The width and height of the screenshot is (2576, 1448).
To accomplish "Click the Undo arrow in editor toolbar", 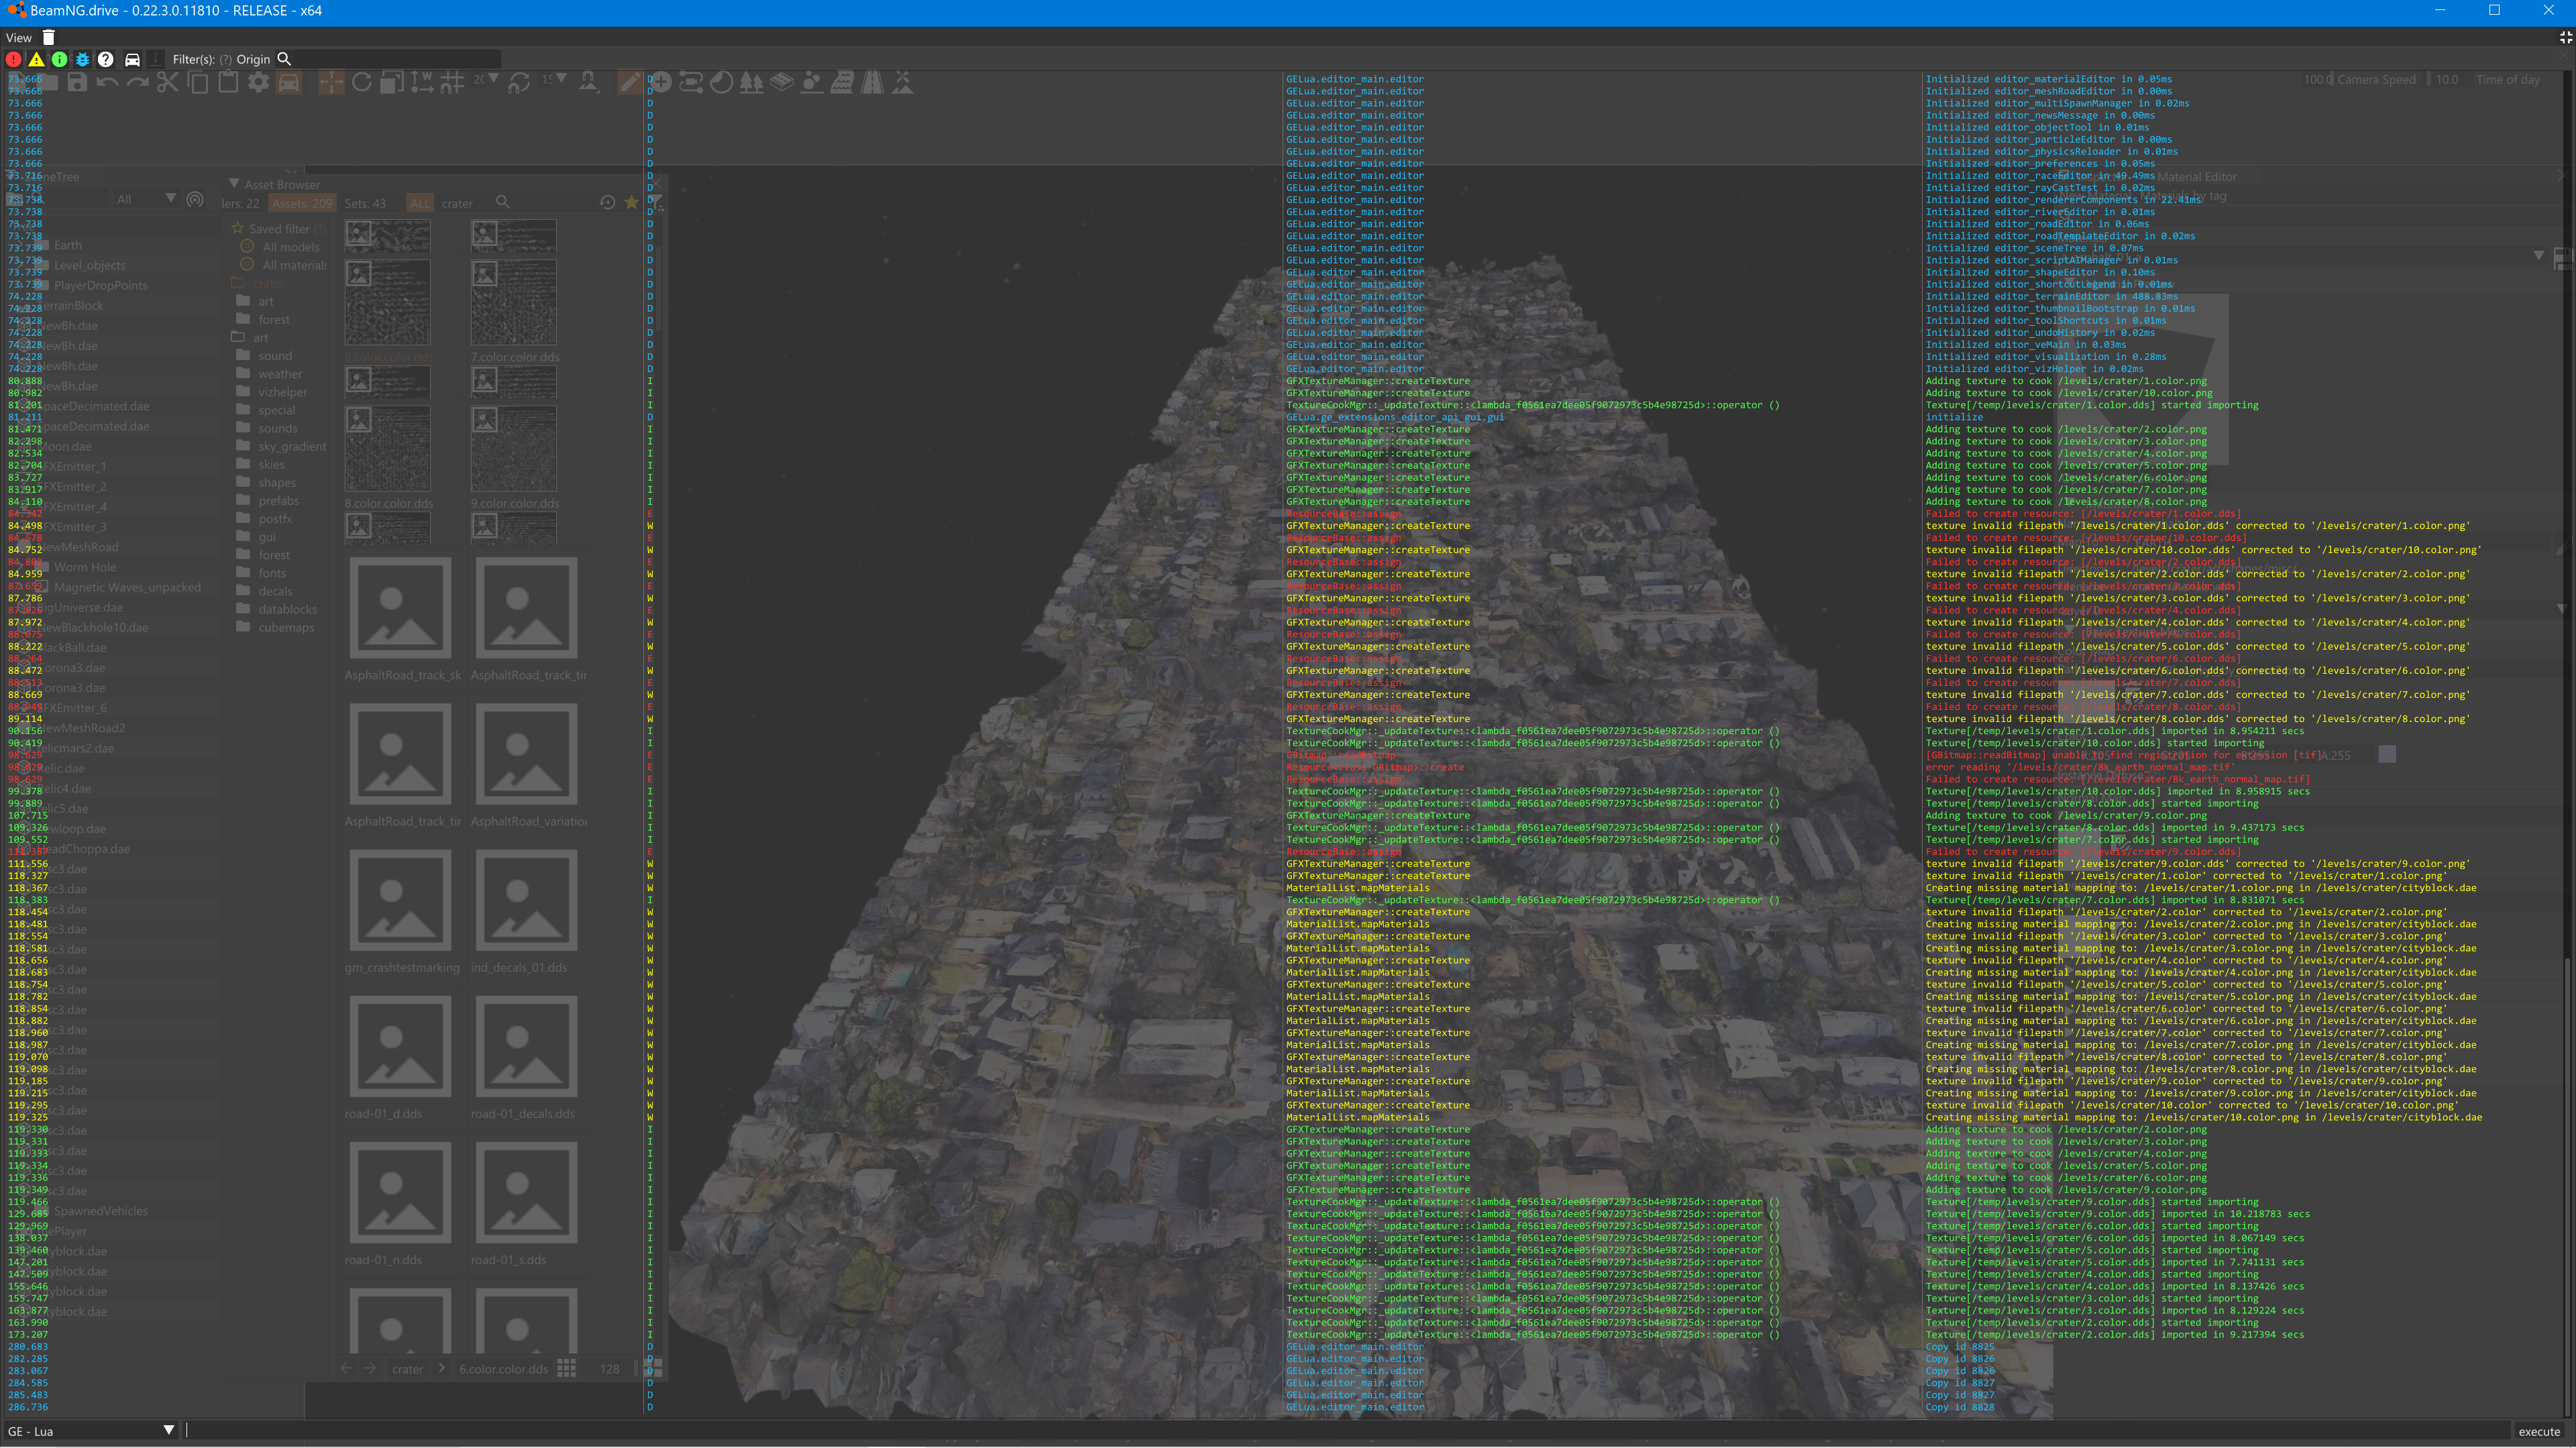I will (107, 83).
